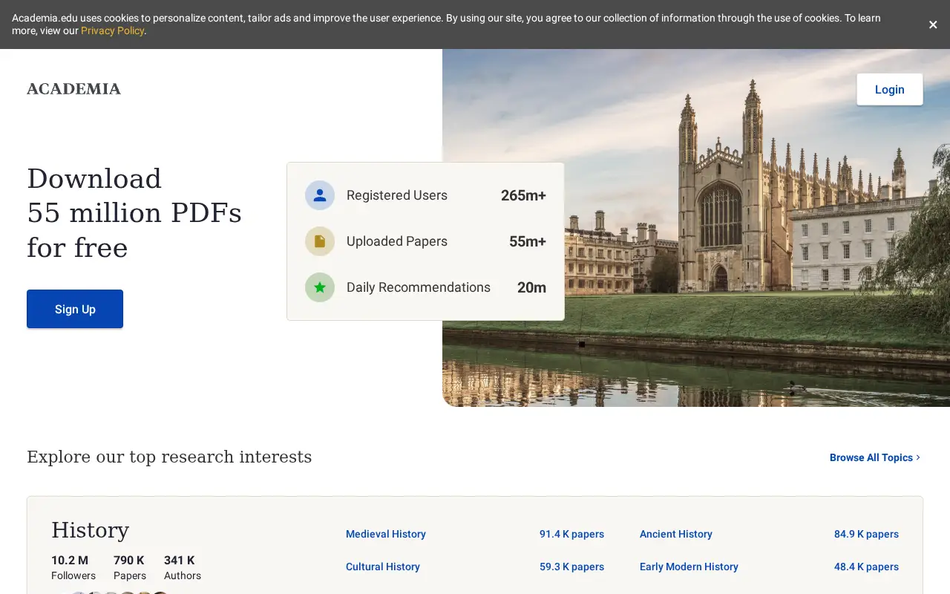Image resolution: width=950 pixels, height=594 pixels.
Task: Open the Ancient History topic
Action: click(676, 534)
